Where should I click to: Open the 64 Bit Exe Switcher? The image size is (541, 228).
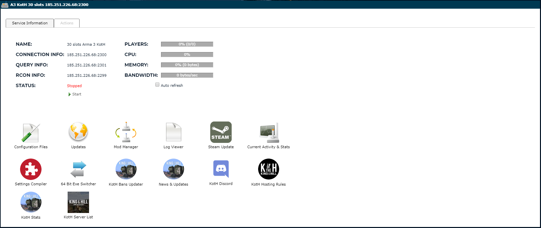click(78, 169)
